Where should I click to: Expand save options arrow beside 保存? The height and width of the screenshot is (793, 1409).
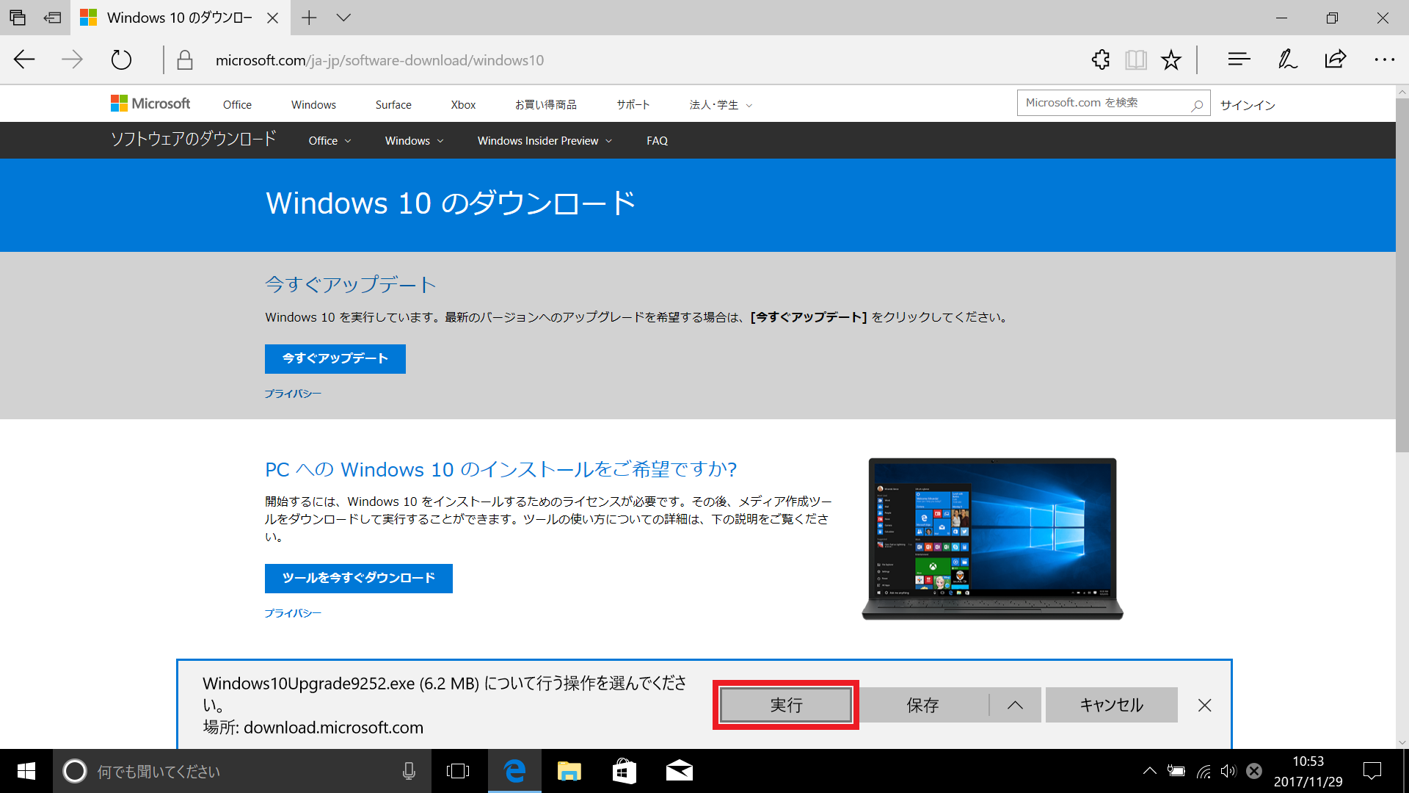[1015, 705]
